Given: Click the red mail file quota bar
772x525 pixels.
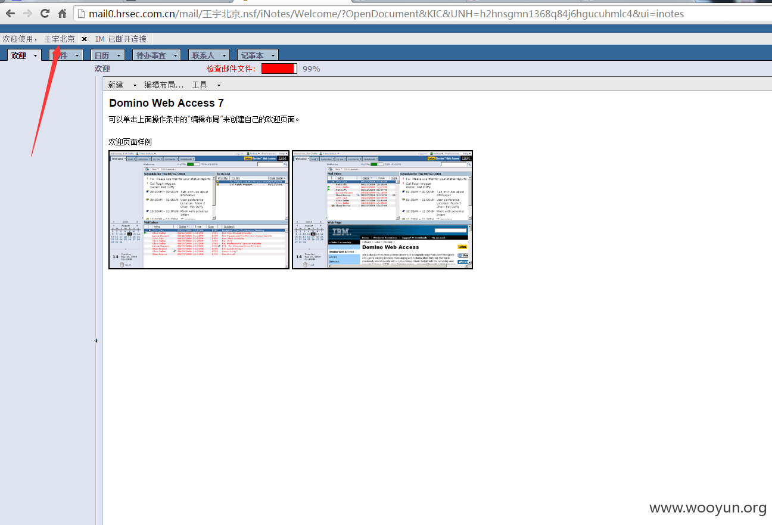Looking at the screenshot, I should [x=279, y=69].
